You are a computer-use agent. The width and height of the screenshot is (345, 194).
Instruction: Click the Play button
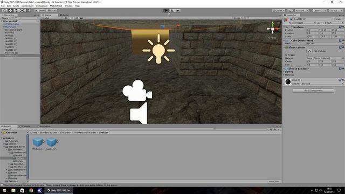point(167,11)
